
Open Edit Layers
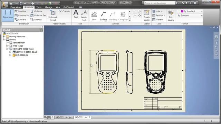tap(171, 15)
